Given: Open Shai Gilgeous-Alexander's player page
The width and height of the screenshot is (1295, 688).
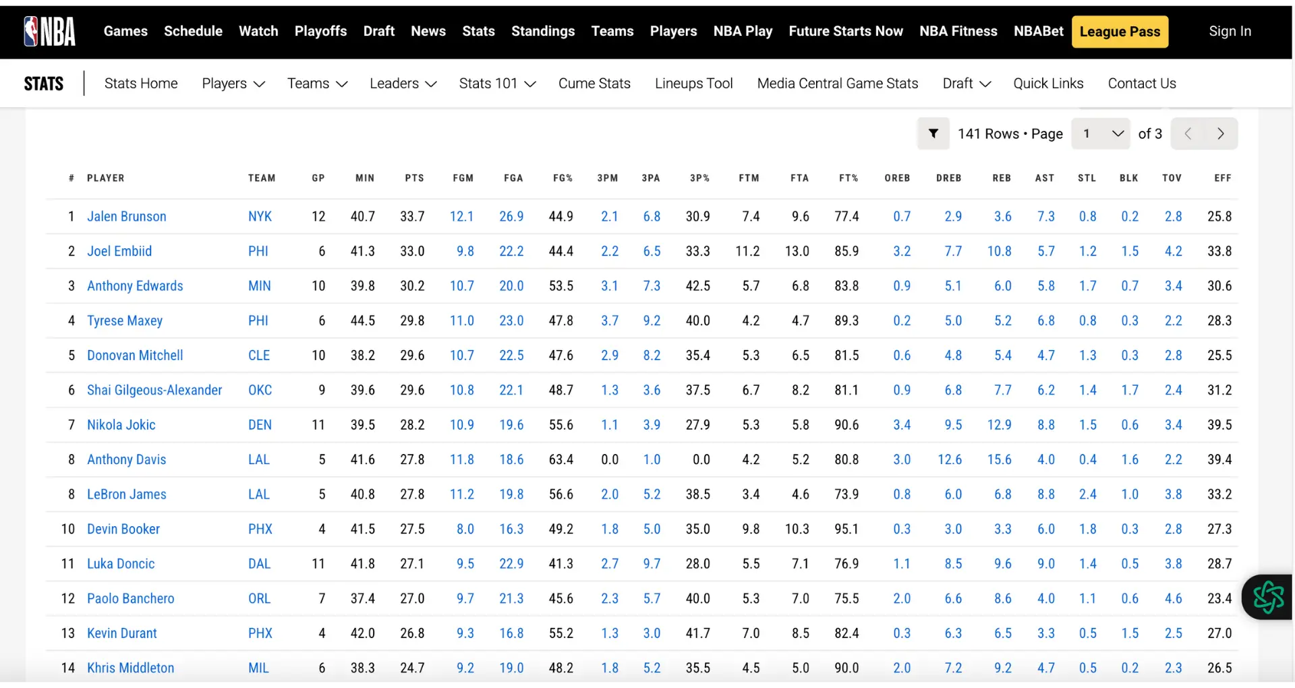Looking at the screenshot, I should pyautogui.click(x=154, y=390).
